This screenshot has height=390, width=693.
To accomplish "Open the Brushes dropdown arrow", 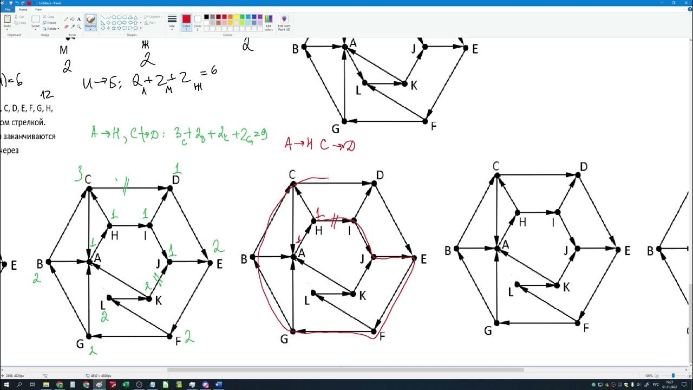I will (x=90, y=29).
